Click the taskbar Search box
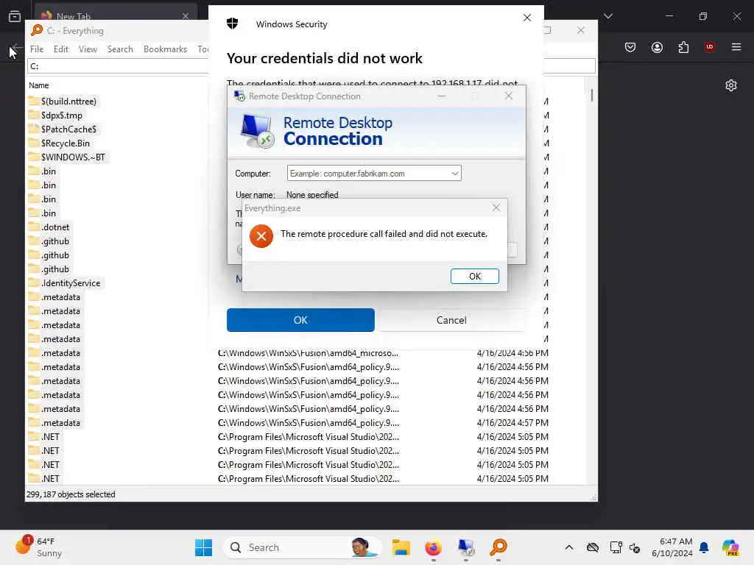 (x=302, y=547)
